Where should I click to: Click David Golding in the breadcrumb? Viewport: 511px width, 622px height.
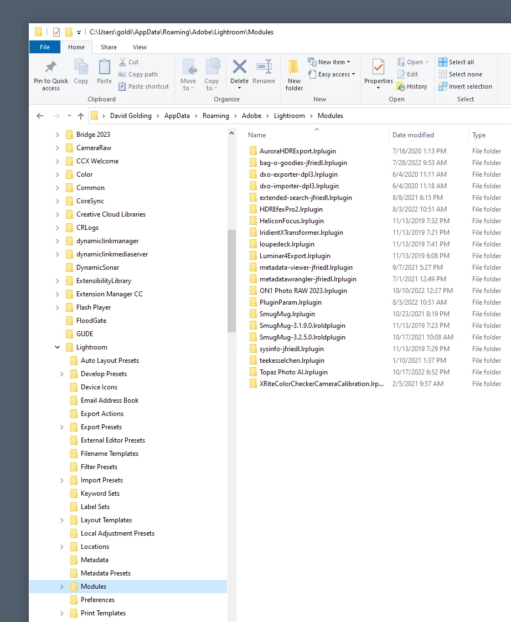click(131, 116)
